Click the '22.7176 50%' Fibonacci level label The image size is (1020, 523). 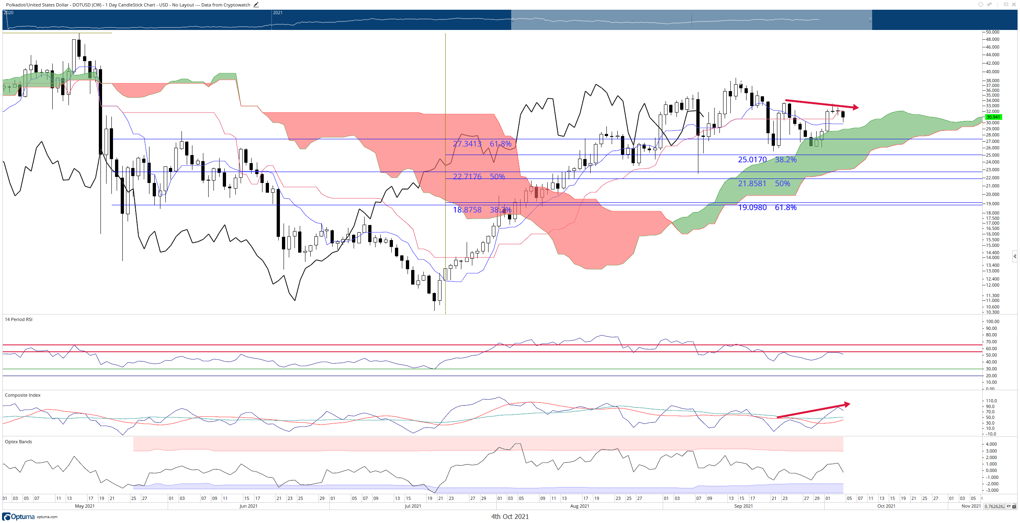click(479, 176)
